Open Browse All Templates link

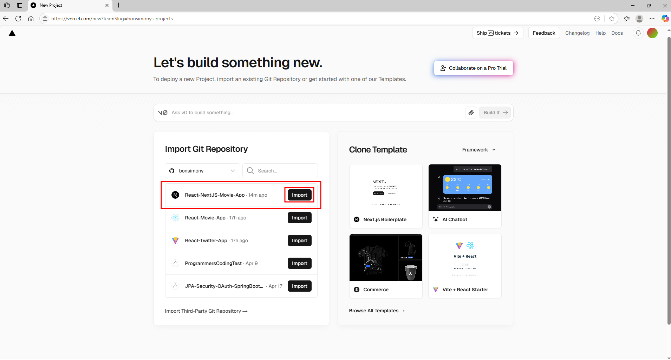coord(377,311)
